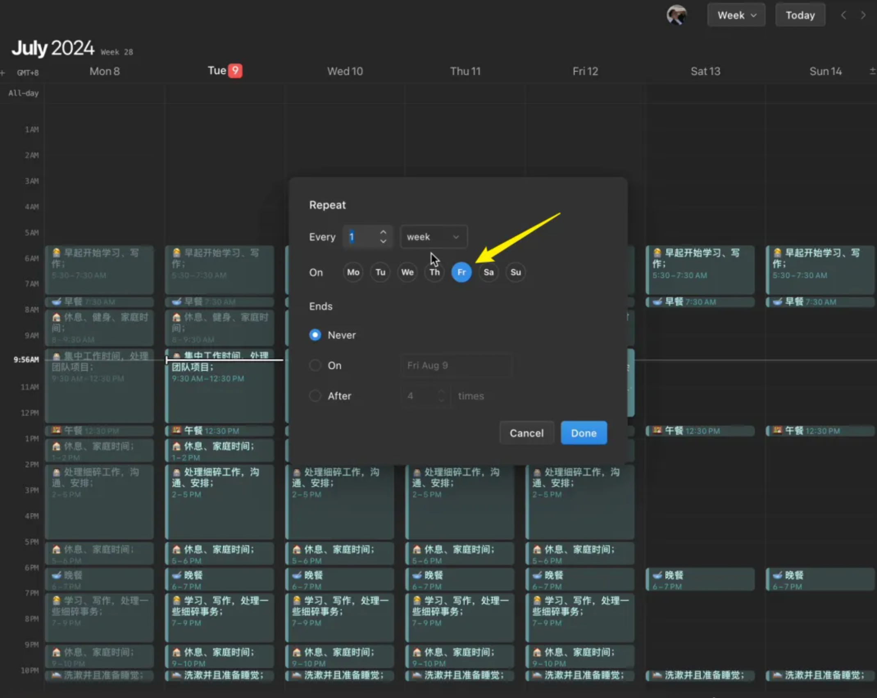Increase the repeat interval with up stepper
Screen dimensions: 877x698
pyautogui.click(x=383, y=232)
